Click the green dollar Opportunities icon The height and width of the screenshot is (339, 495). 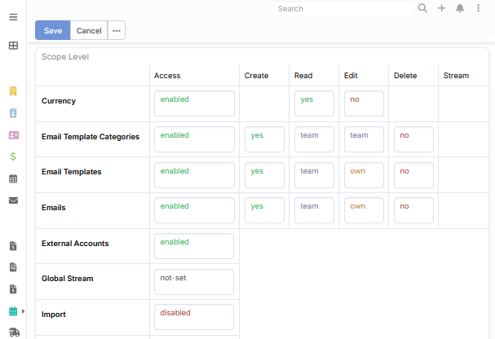click(x=13, y=156)
